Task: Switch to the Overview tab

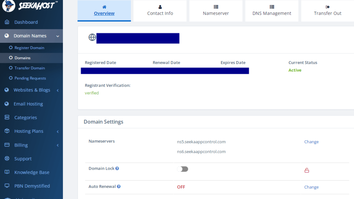Action: click(x=104, y=11)
